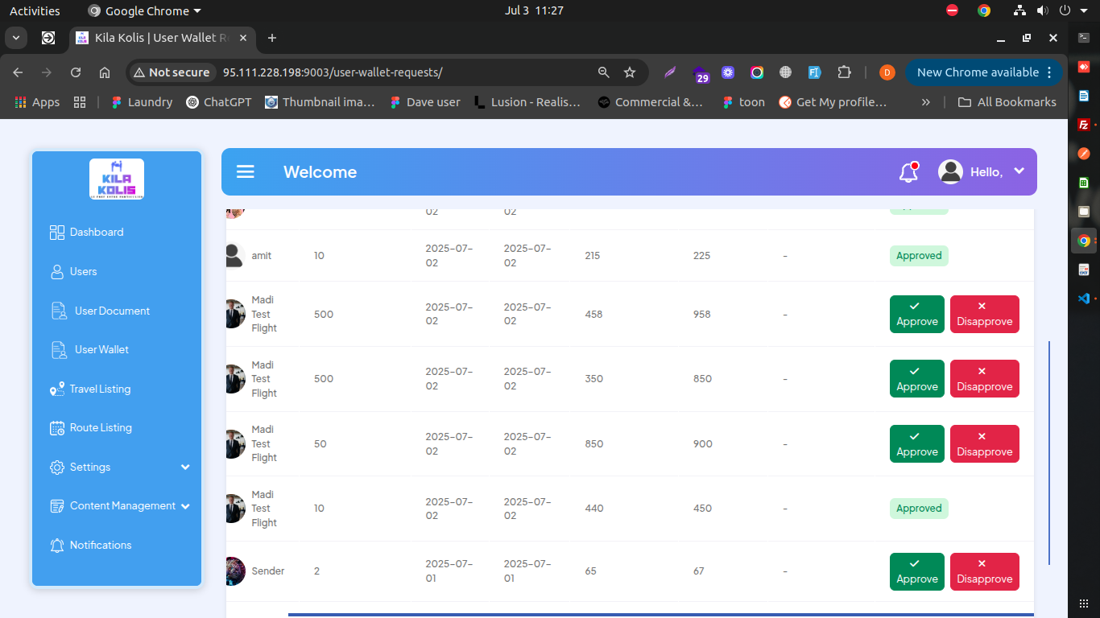Go to Travel Listing in sidebar

(x=100, y=389)
